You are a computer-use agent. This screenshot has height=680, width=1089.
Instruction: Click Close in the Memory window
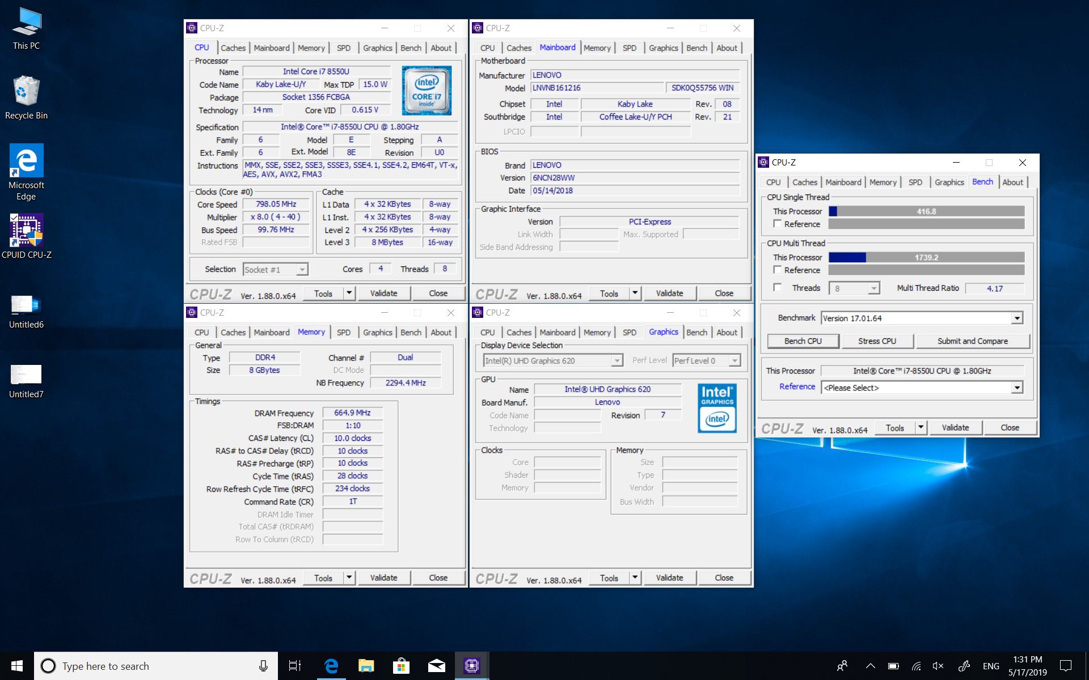[438, 577]
